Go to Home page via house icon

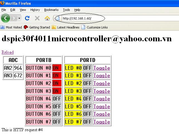[47, 18]
